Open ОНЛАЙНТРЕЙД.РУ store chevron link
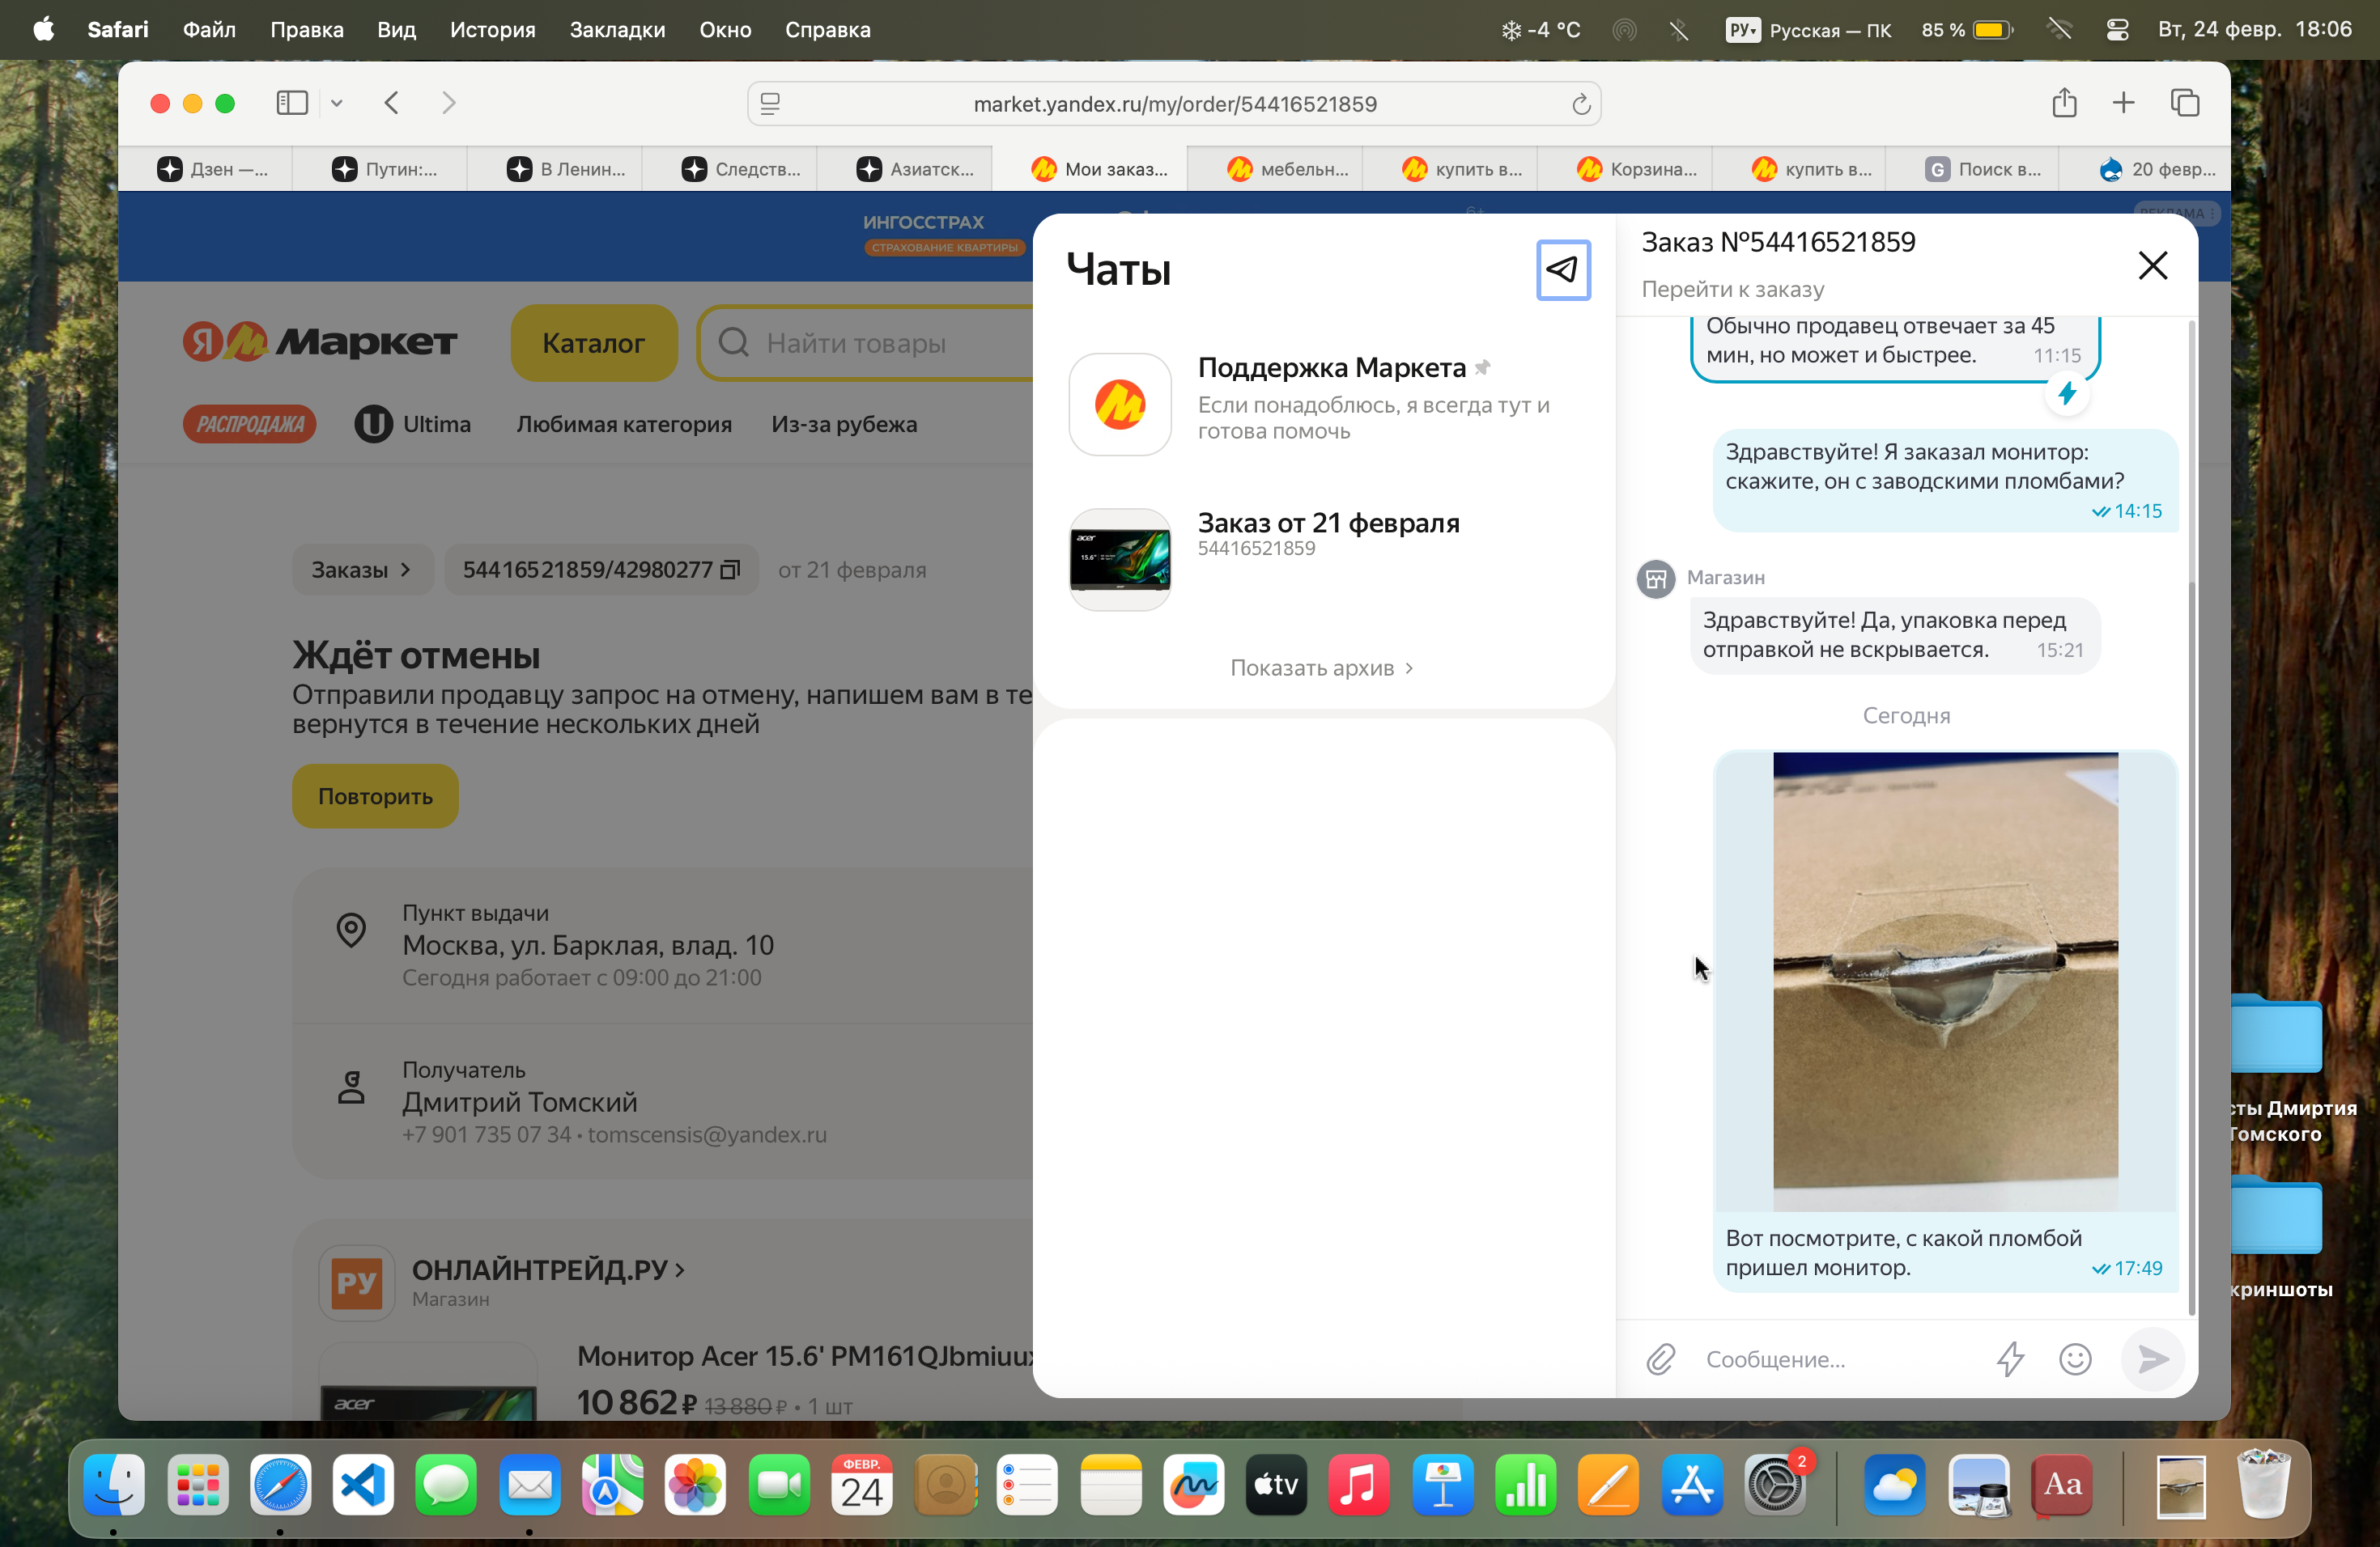 click(548, 1269)
